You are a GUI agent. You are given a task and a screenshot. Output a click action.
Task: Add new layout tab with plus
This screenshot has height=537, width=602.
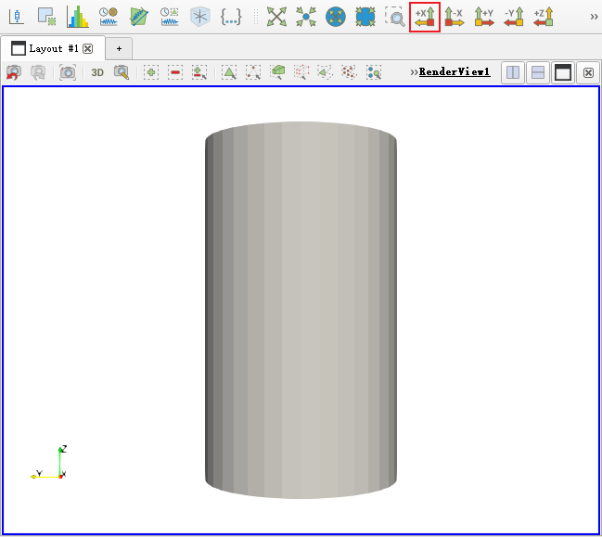pyautogui.click(x=119, y=48)
